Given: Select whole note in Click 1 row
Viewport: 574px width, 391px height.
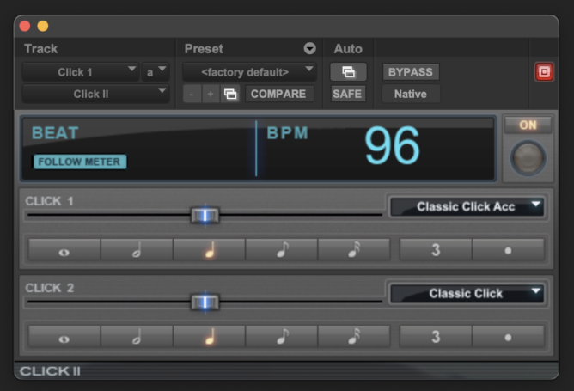Looking at the screenshot, I should click(64, 250).
